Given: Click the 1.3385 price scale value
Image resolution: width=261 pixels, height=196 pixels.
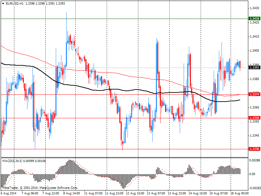Looking at the screenshot, I should (255, 79).
